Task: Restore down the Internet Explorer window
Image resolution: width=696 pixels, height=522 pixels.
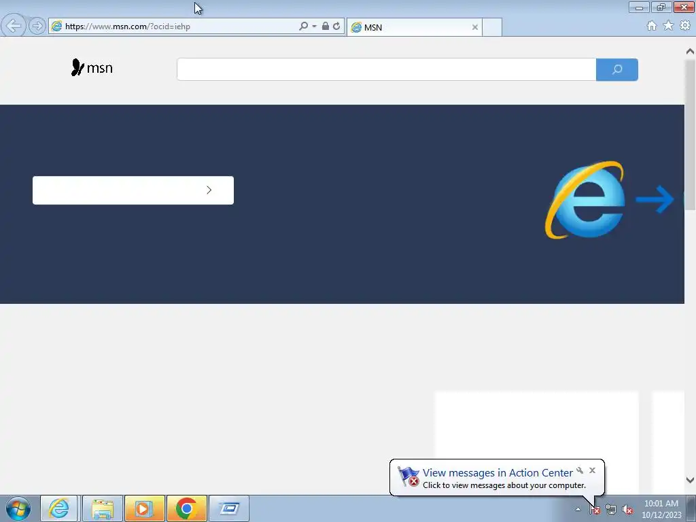Action: pos(661,7)
